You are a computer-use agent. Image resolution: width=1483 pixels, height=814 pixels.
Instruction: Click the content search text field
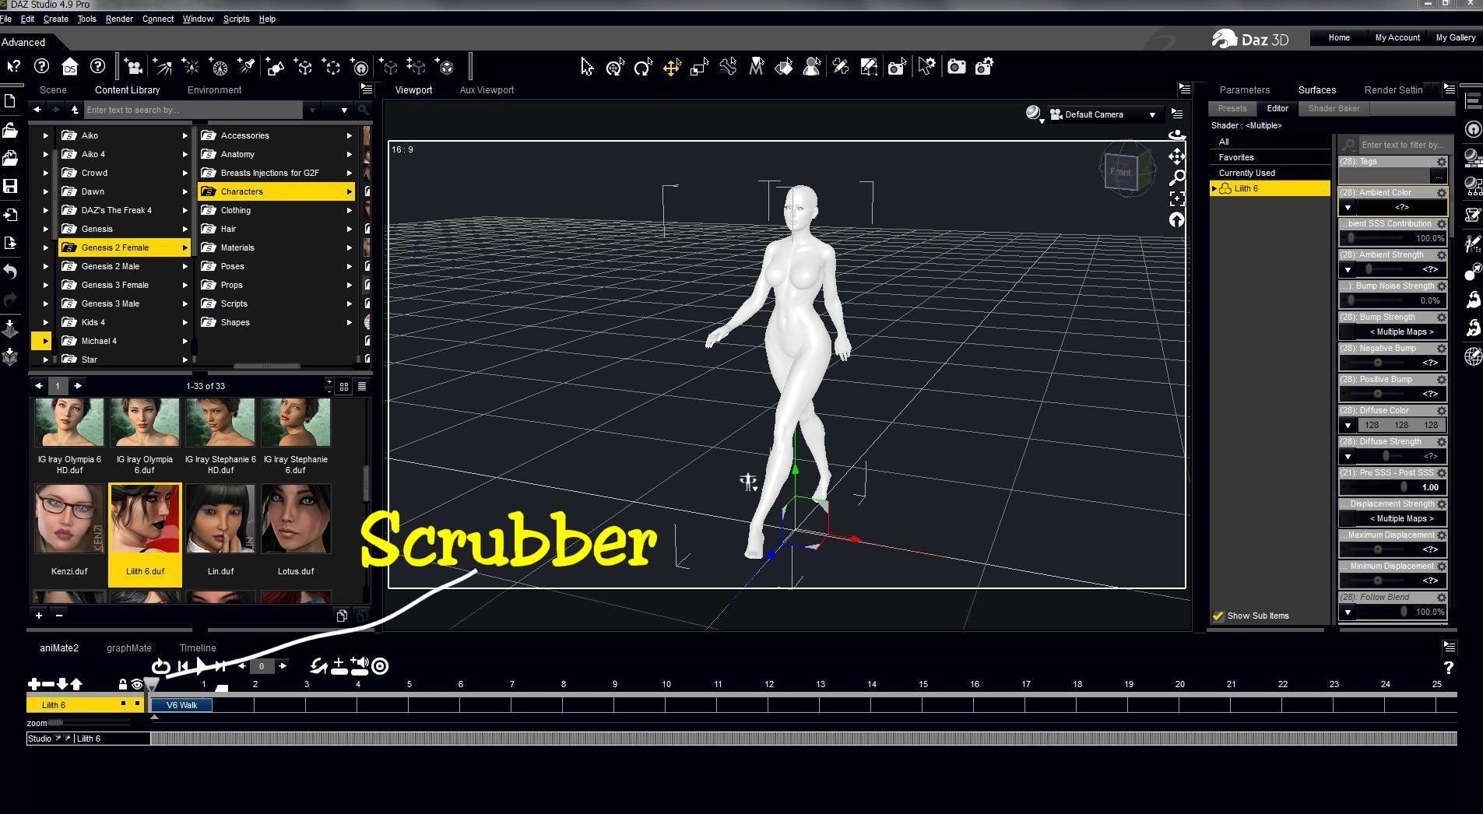(193, 110)
